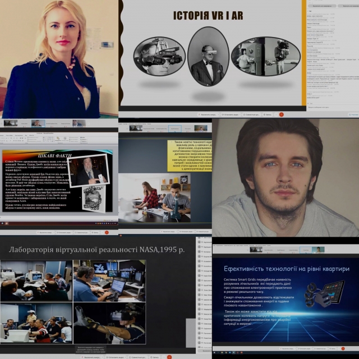Image resolution: width=359 pixels, height=359 pixels.
Task: Mute microphone in the ЦІКАВІ ФАКТИ meeting
Action: pos(45,232)
